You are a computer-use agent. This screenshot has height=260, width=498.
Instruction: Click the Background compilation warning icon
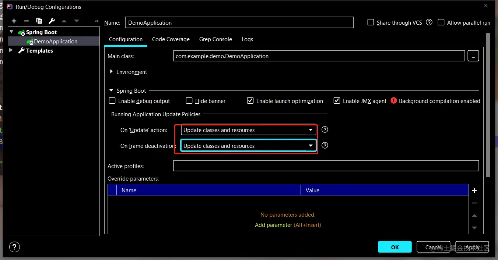point(394,100)
